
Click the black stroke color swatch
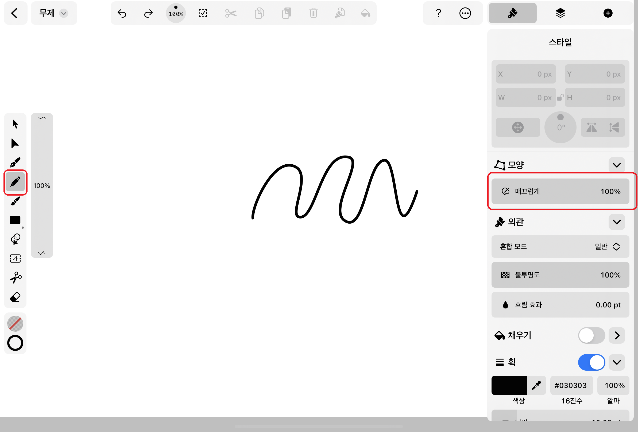point(509,385)
